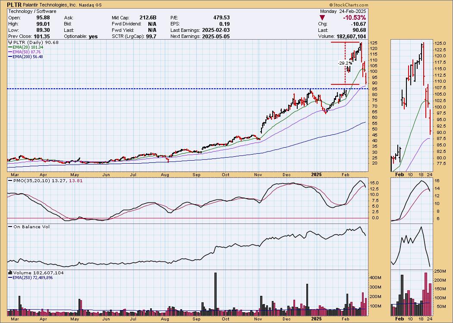The height and width of the screenshot is (323, 453).
Task: Click the 16 PMO label in zoom panel
Action: pos(437,181)
